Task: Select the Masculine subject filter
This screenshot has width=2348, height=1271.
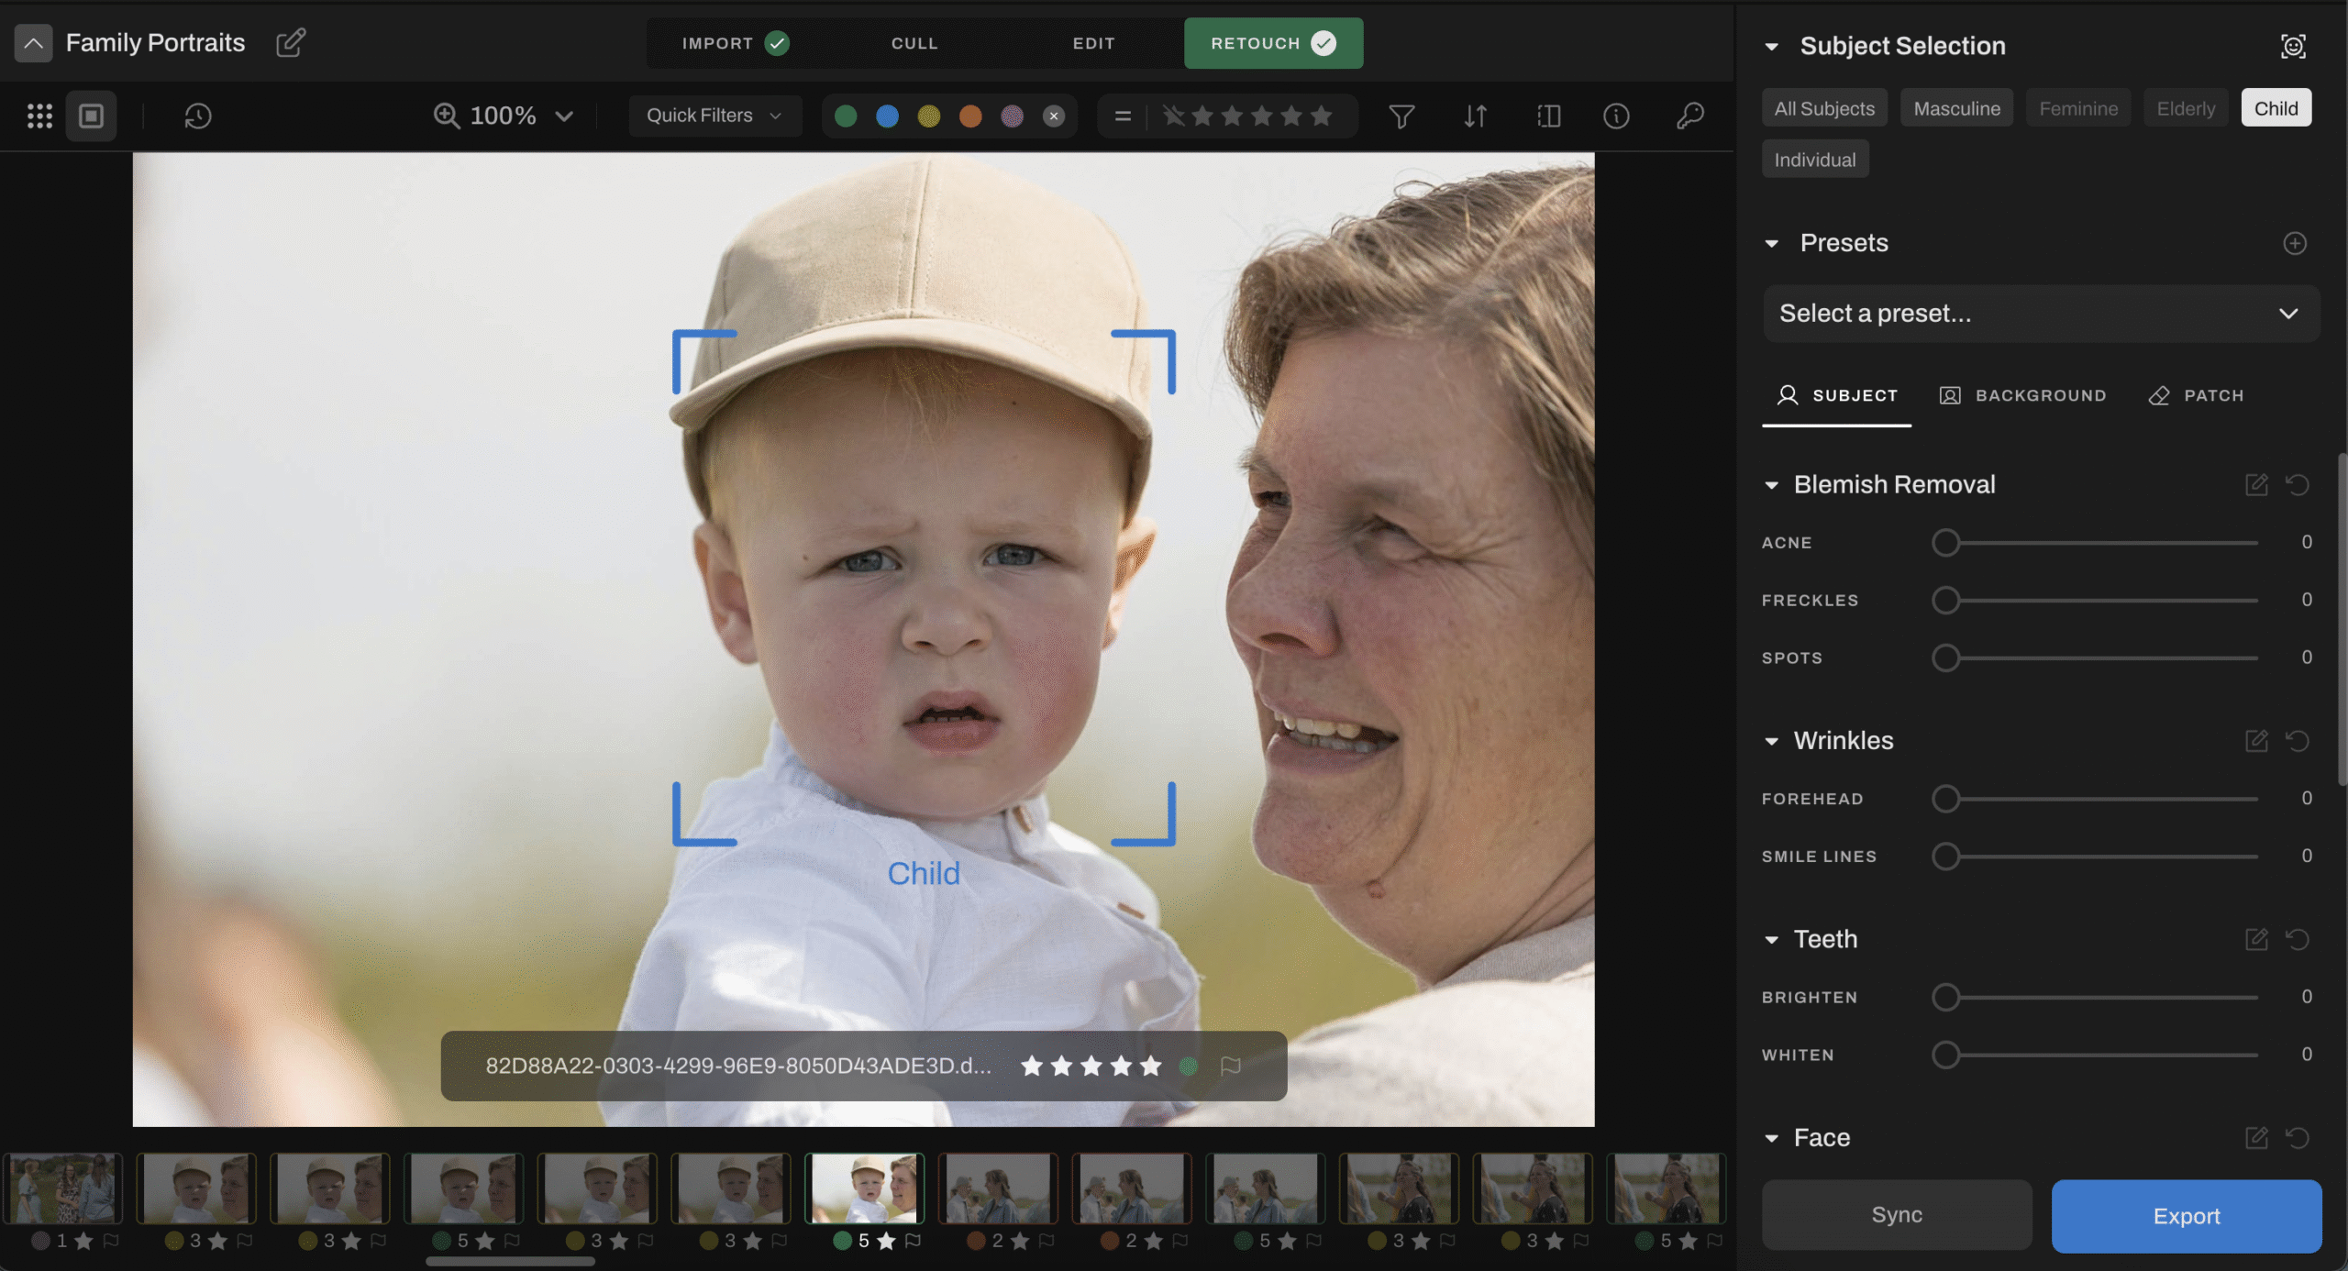Action: (x=1956, y=108)
